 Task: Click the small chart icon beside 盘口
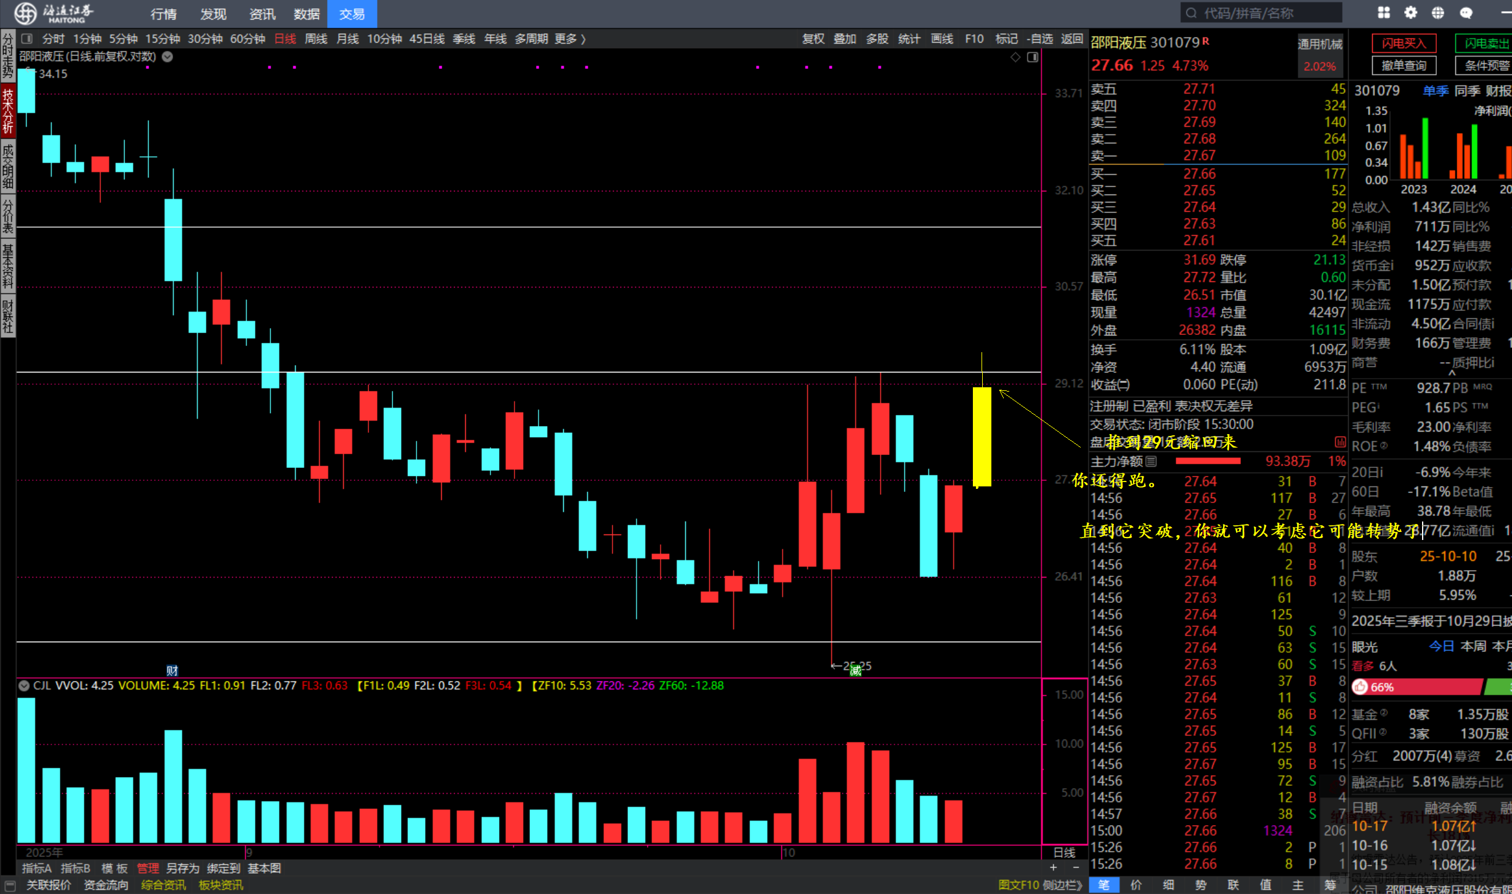pyautogui.click(x=1340, y=442)
